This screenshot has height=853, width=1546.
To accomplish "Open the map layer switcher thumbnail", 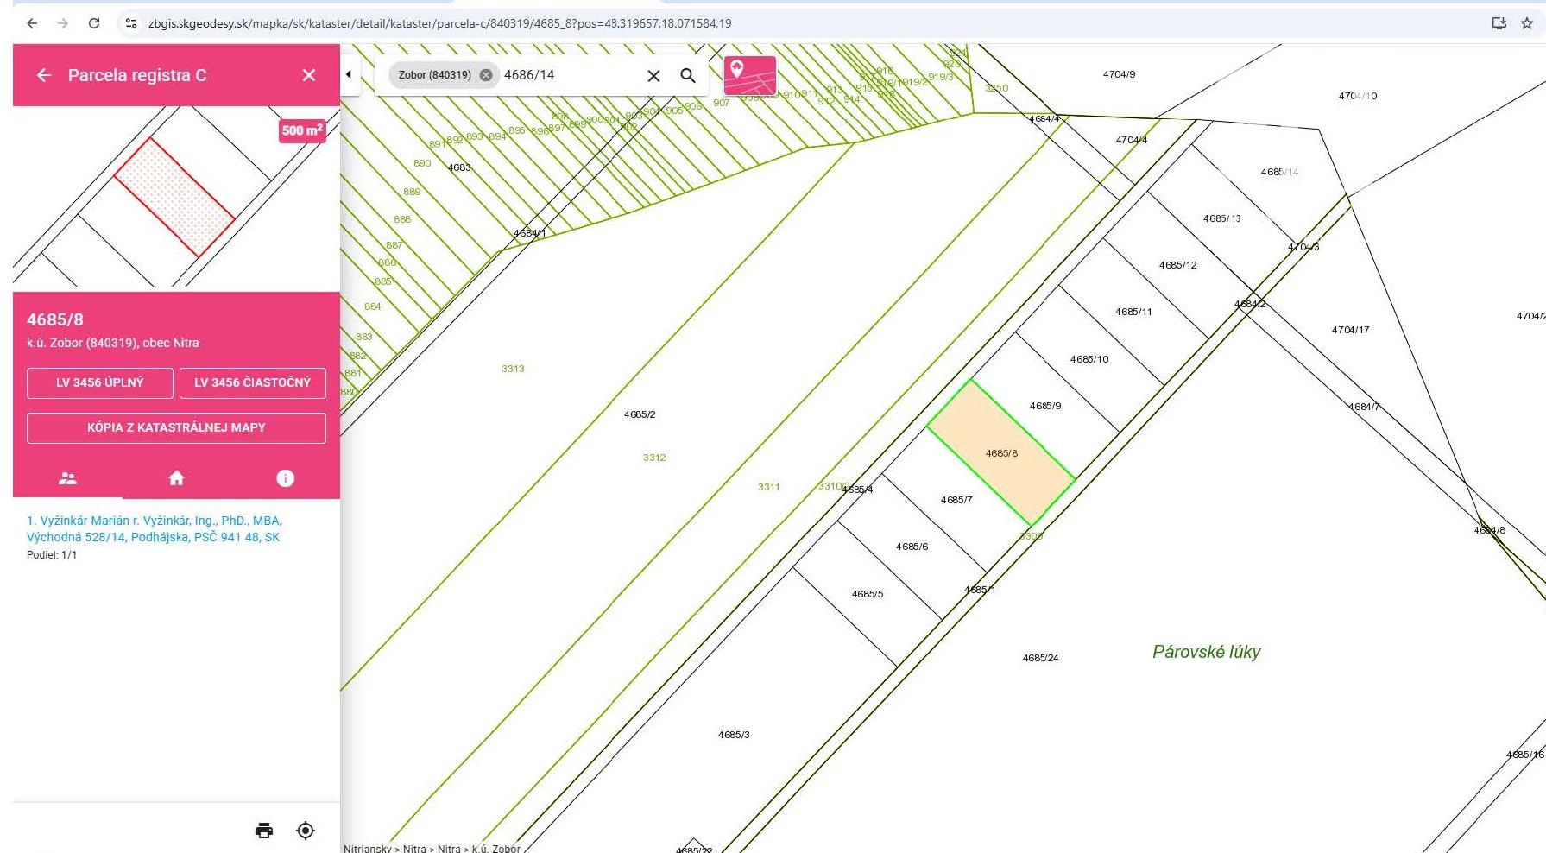I will [749, 76].
